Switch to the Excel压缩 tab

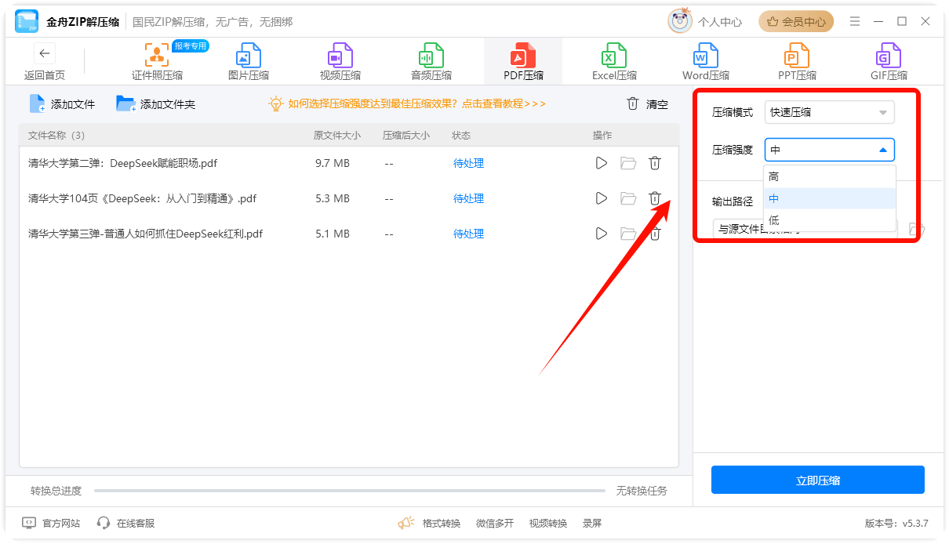614,62
